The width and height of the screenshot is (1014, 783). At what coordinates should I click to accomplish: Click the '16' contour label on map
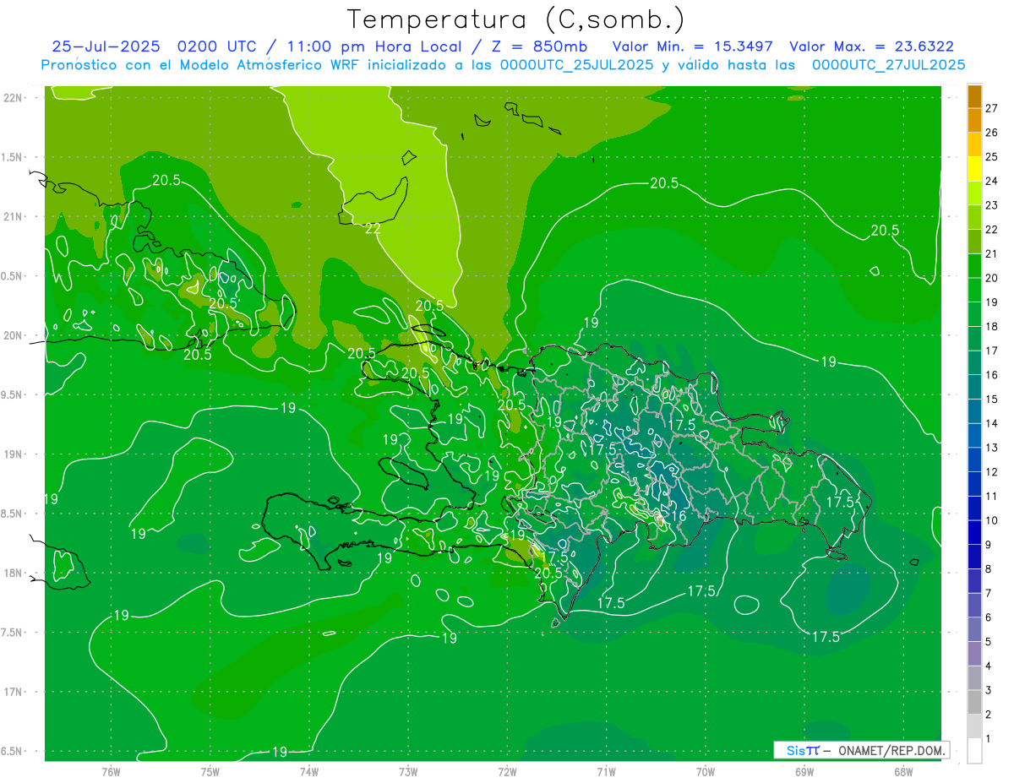point(679,515)
